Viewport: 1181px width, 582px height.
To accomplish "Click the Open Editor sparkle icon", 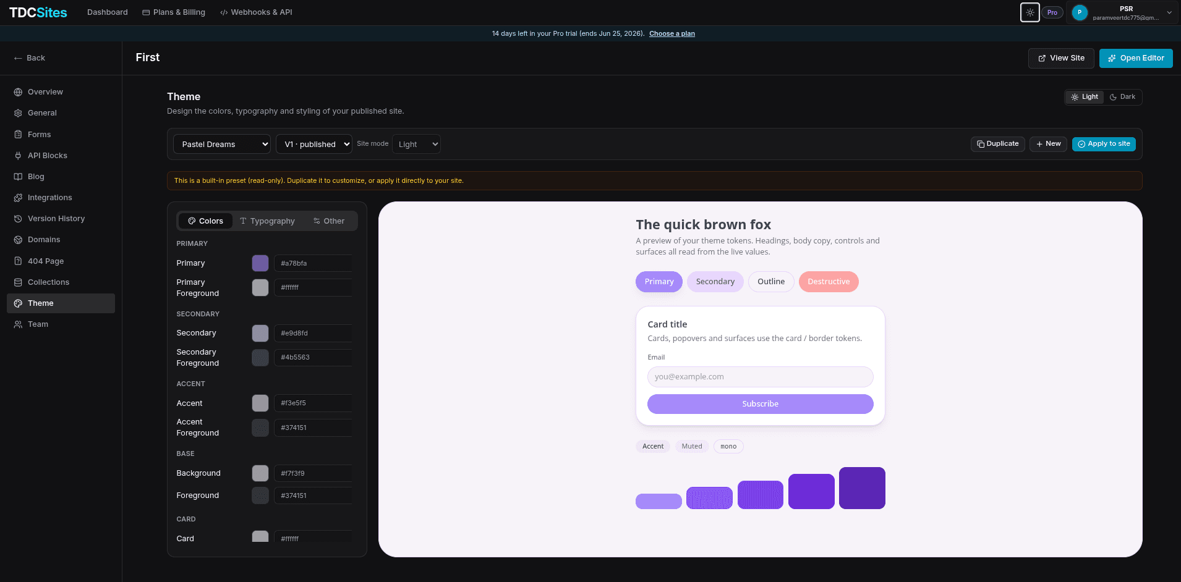I will (x=1112, y=58).
